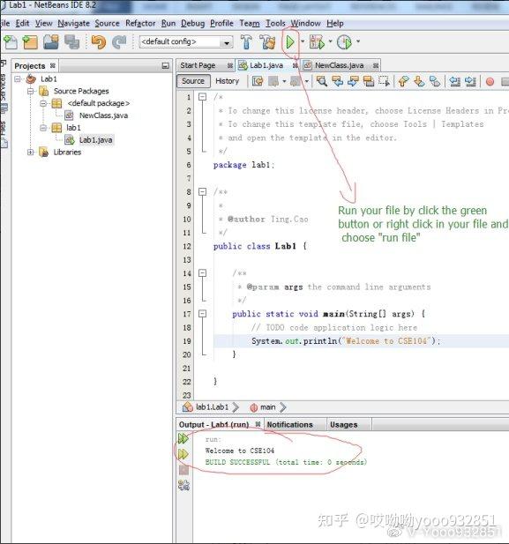Viewport: 509px width, 544px height.
Task: Collapse the default package node
Action: [x=43, y=103]
